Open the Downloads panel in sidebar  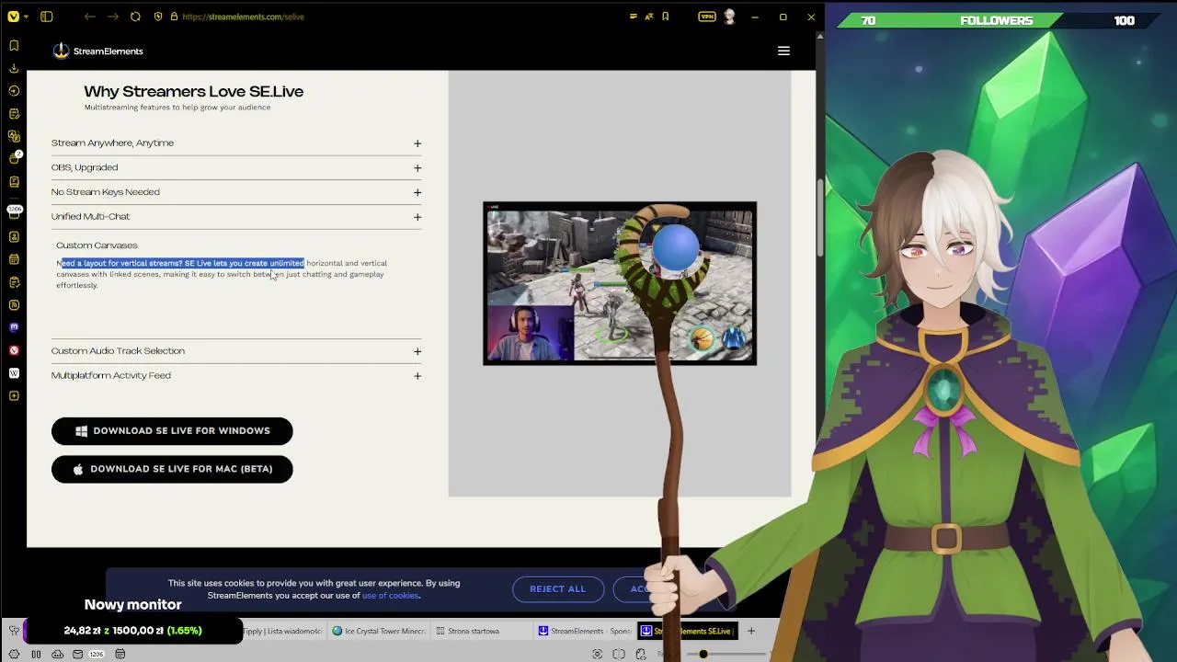(x=14, y=68)
